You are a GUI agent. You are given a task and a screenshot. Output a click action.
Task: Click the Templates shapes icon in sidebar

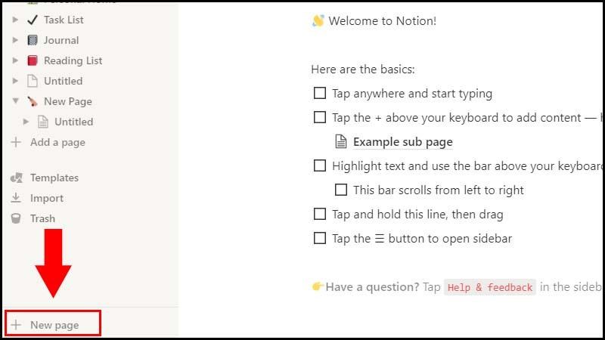16,178
